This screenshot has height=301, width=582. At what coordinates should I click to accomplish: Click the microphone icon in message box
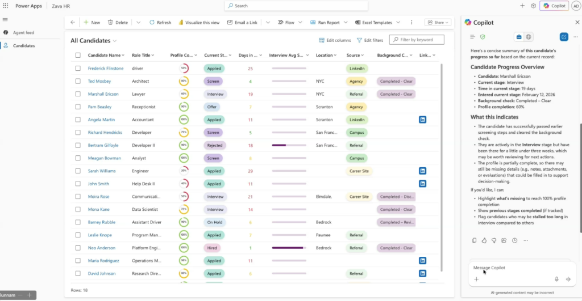[x=556, y=279]
